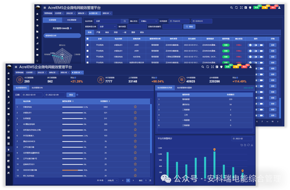Click info icon next to 共计报警15043条

pos(71,28)
